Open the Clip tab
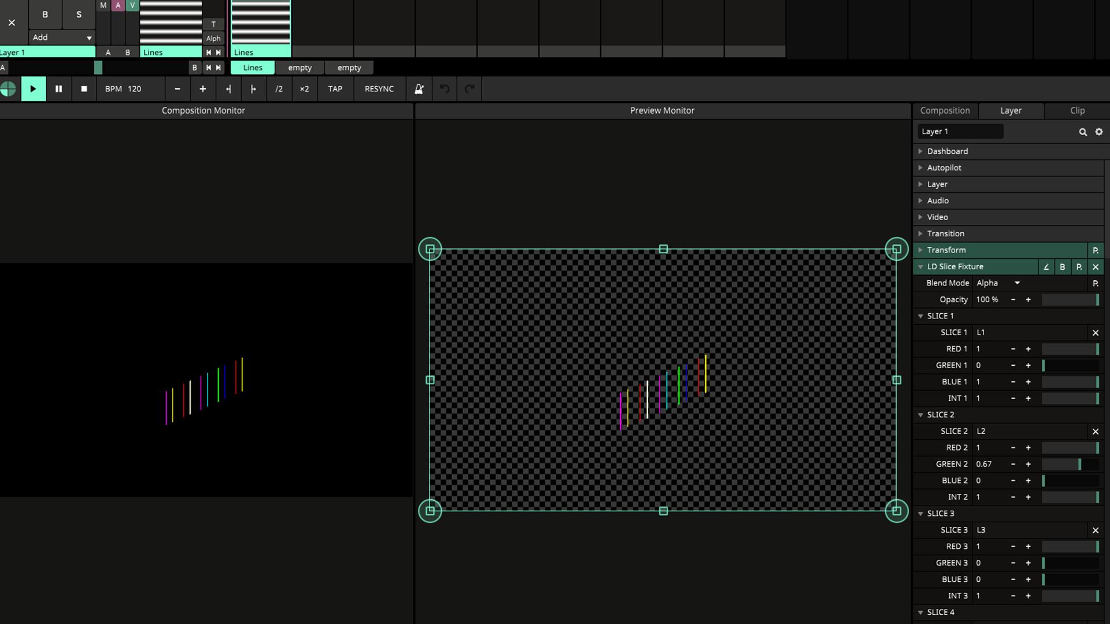The height and width of the screenshot is (624, 1110). 1077,110
